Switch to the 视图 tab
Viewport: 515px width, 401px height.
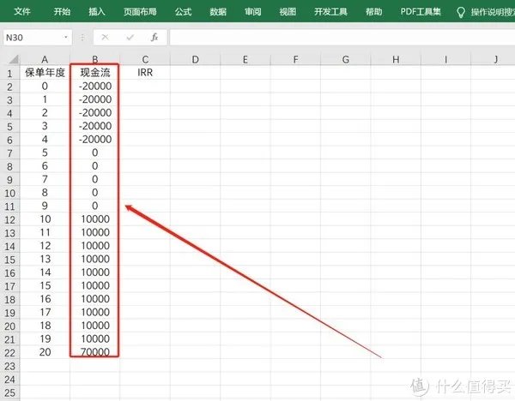pos(288,12)
